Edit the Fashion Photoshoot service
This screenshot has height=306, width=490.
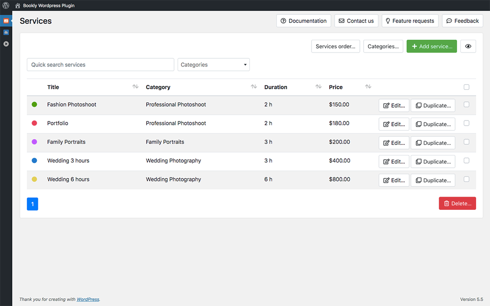394,106
